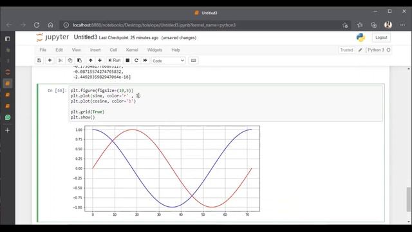This screenshot has height=232, width=412.
Task: Click inside the code cell editor
Action: pyautogui.click(x=226, y=104)
